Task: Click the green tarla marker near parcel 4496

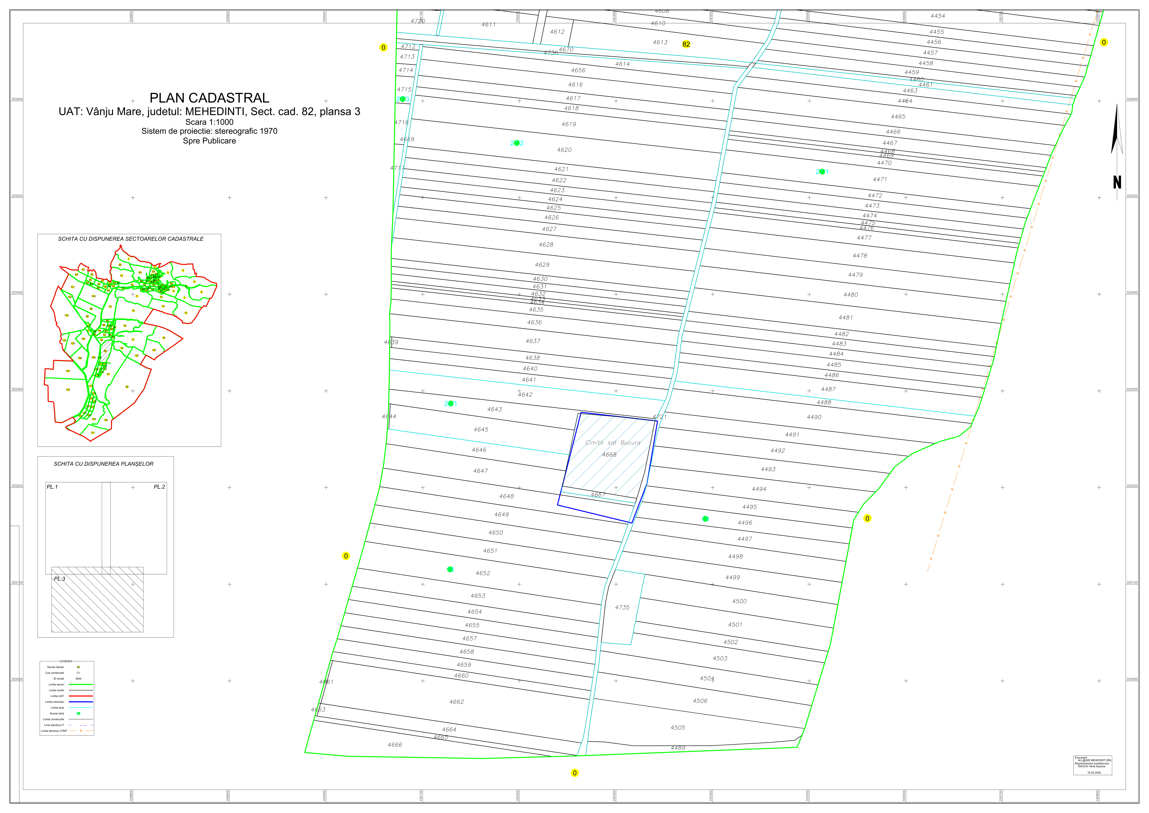Action: coord(705,519)
